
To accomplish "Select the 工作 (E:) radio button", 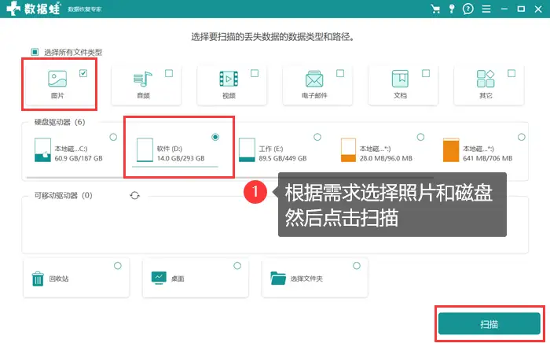I will [x=317, y=137].
